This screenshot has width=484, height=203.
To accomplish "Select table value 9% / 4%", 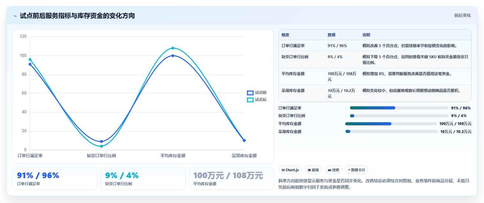I will click(335, 57).
